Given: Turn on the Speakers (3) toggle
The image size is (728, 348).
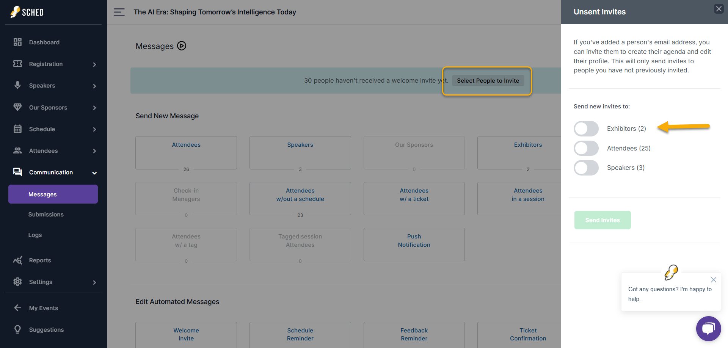Looking at the screenshot, I should (586, 168).
